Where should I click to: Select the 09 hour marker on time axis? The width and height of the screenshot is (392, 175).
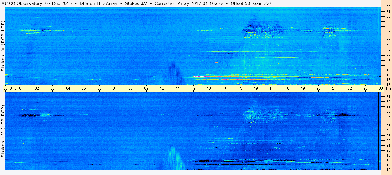146,88
